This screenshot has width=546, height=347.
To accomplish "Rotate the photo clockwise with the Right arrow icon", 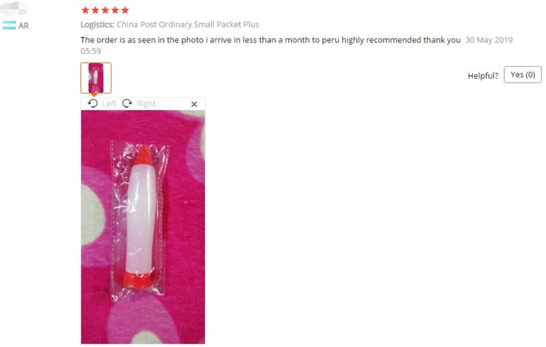I will (127, 103).
